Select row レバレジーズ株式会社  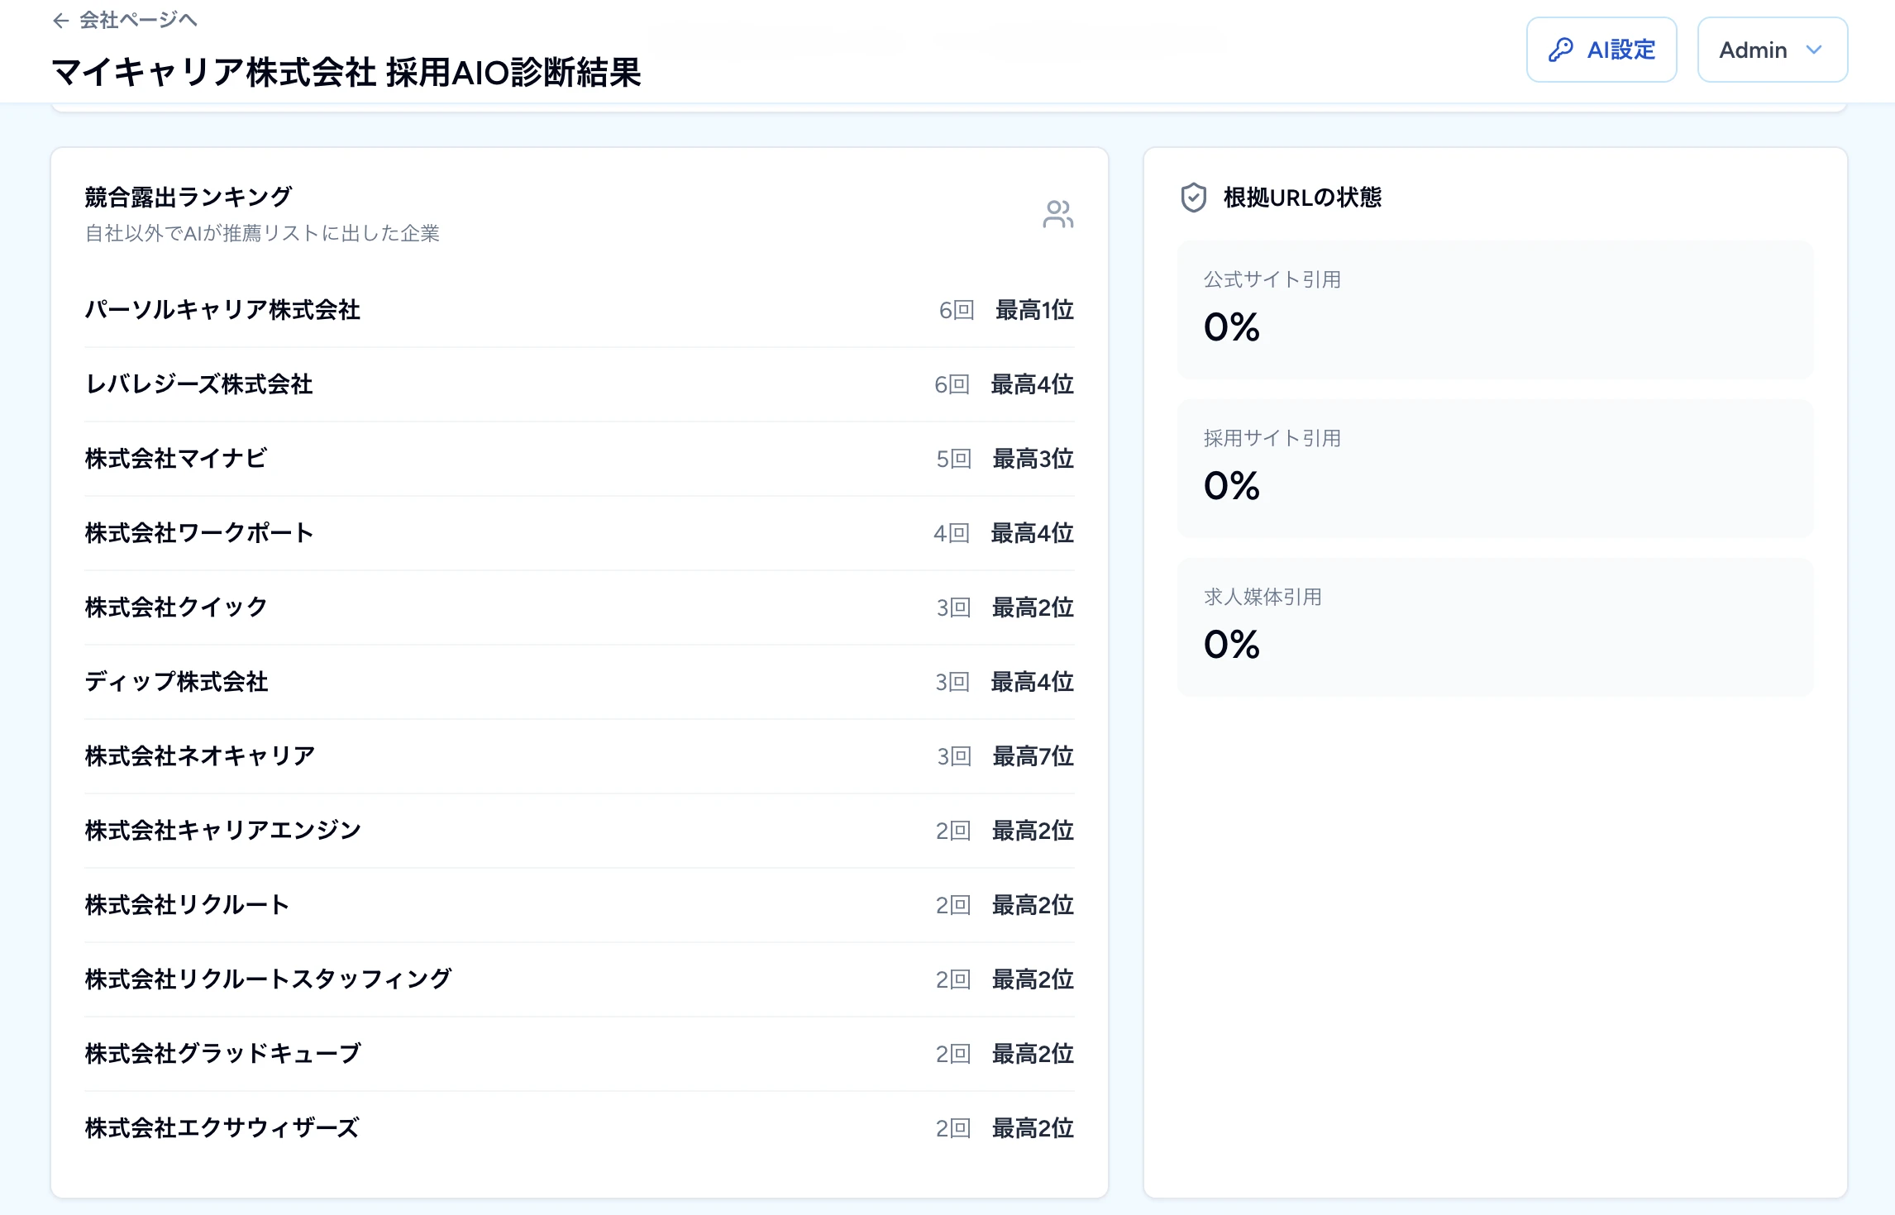pyautogui.click(x=579, y=384)
